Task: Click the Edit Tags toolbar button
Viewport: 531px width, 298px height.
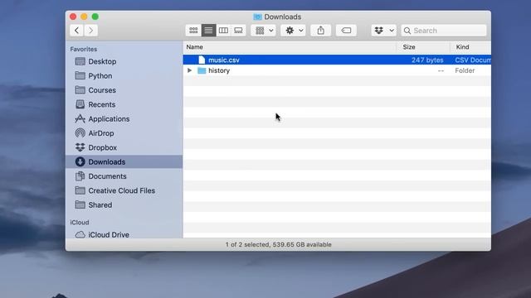Action: coord(346,31)
